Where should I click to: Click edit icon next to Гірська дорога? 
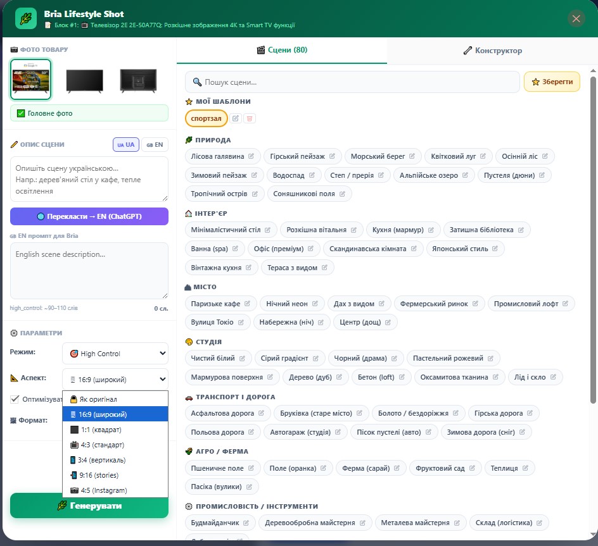click(x=530, y=413)
